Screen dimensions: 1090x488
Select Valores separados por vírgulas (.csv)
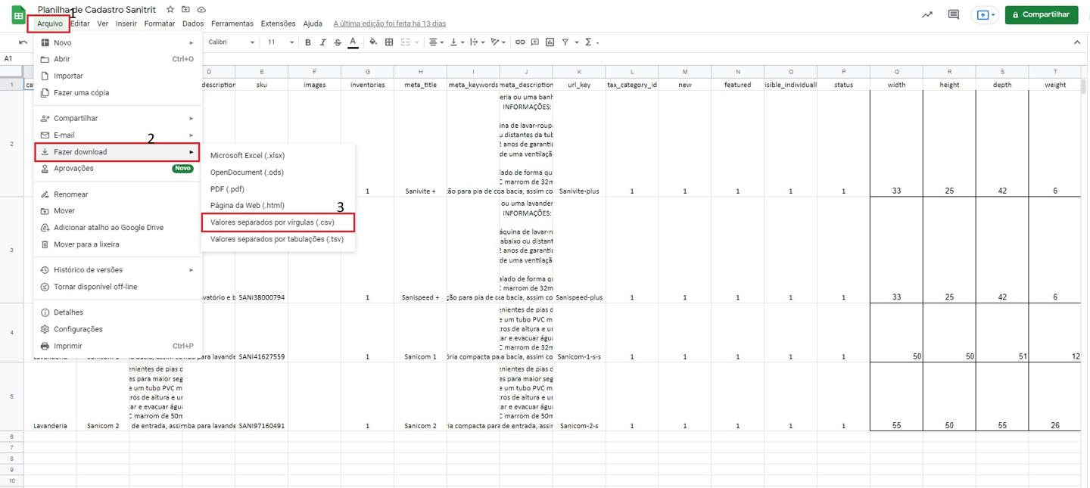272,222
